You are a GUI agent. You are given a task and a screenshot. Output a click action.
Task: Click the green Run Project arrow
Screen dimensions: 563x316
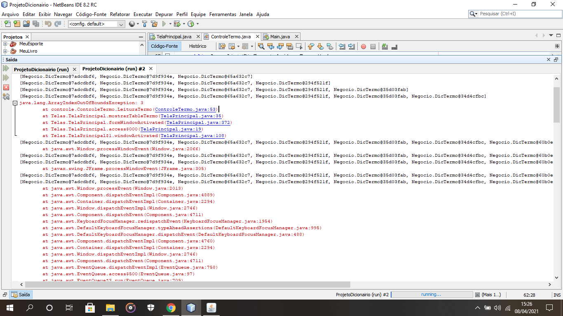[164, 24]
